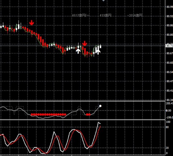Click the 80.54 price scale value
Viewport: 173px width, 156px height.
pos(170,72)
